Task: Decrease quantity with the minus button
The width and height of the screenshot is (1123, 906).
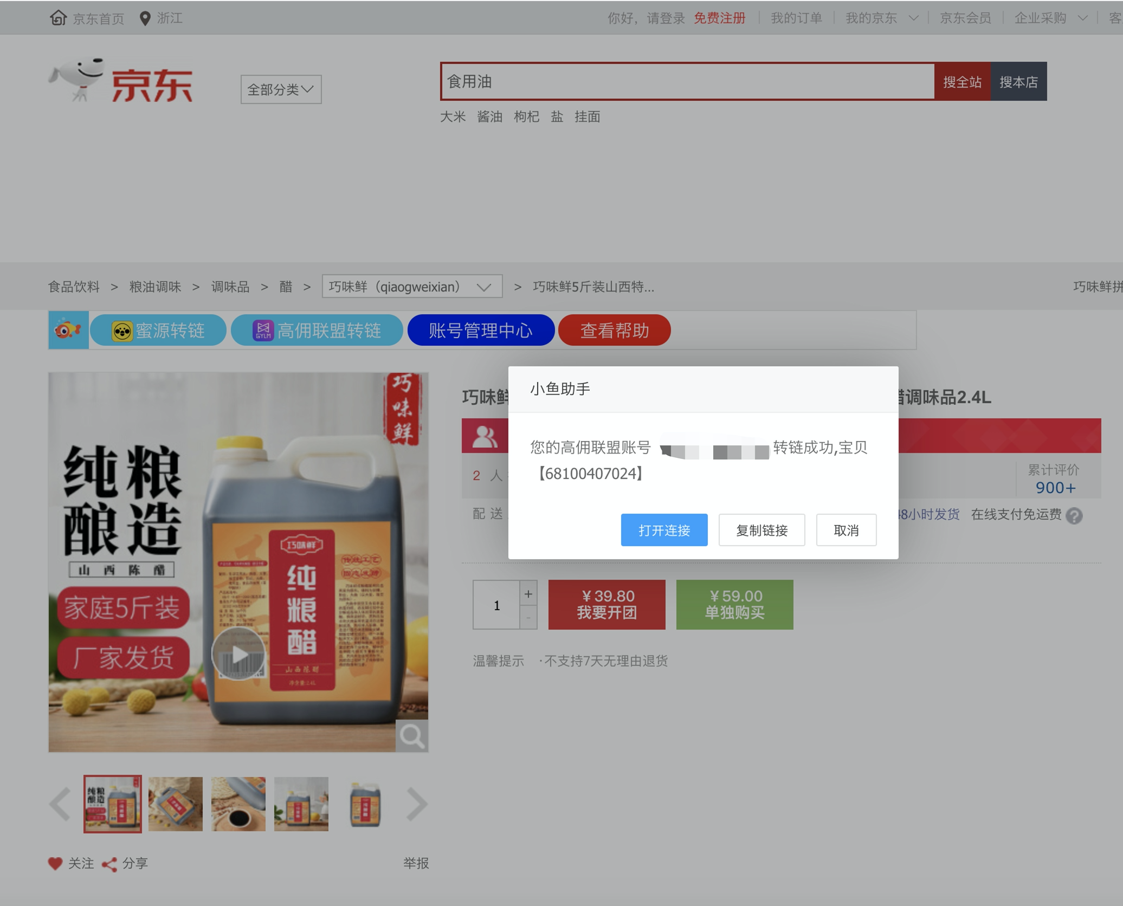Action: 528,618
